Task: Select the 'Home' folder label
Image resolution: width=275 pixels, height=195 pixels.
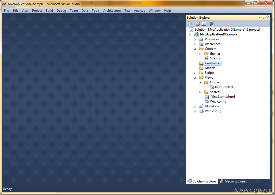Action: pyautogui.click(x=214, y=82)
